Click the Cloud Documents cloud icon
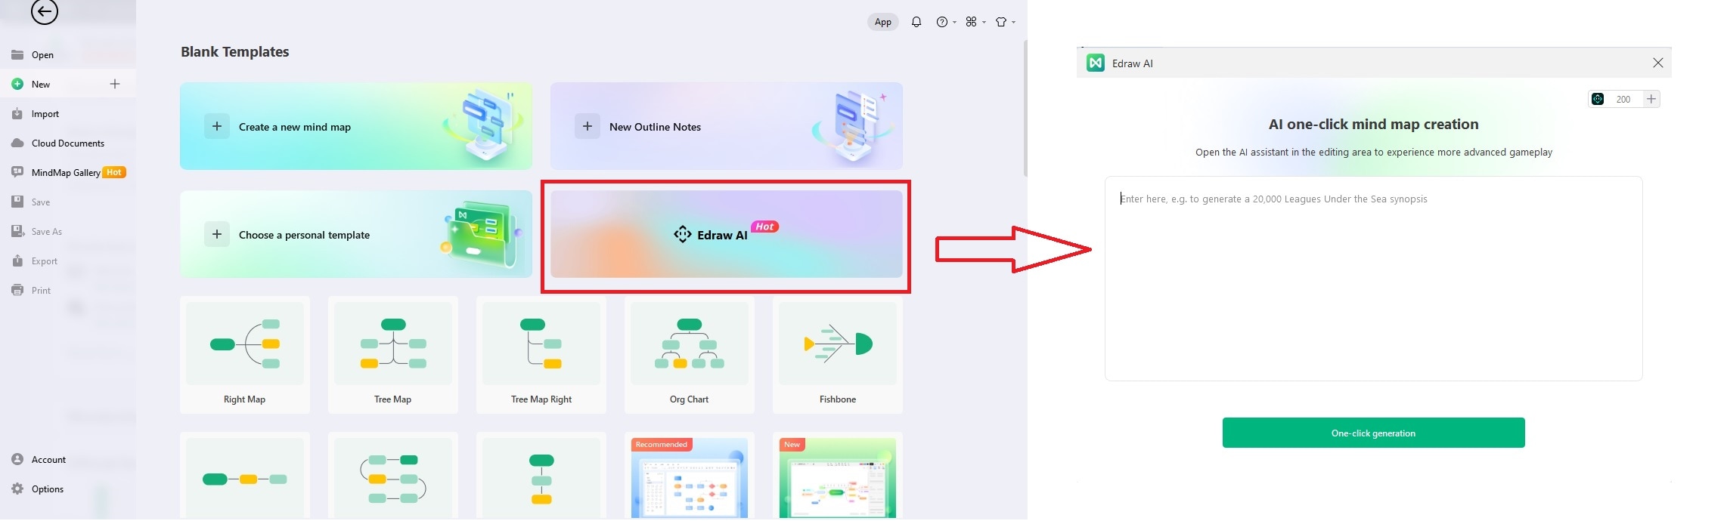The height and width of the screenshot is (521, 1727). tap(17, 143)
